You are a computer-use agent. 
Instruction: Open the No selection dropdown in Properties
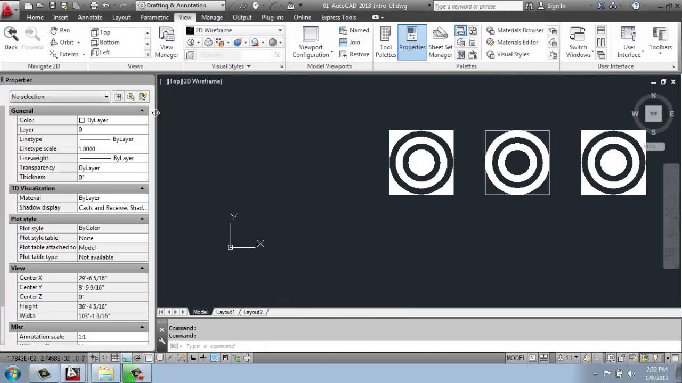pos(60,96)
